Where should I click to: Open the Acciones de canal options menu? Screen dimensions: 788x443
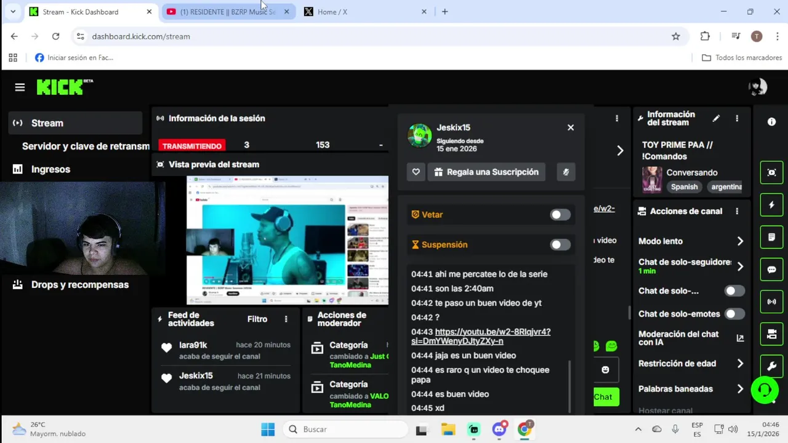click(x=737, y=211)
